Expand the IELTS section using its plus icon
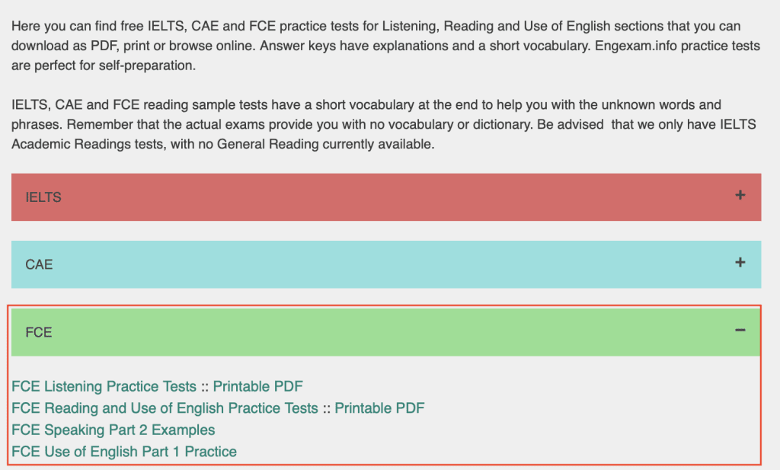The image size is (780, 470). coord(740,196)
